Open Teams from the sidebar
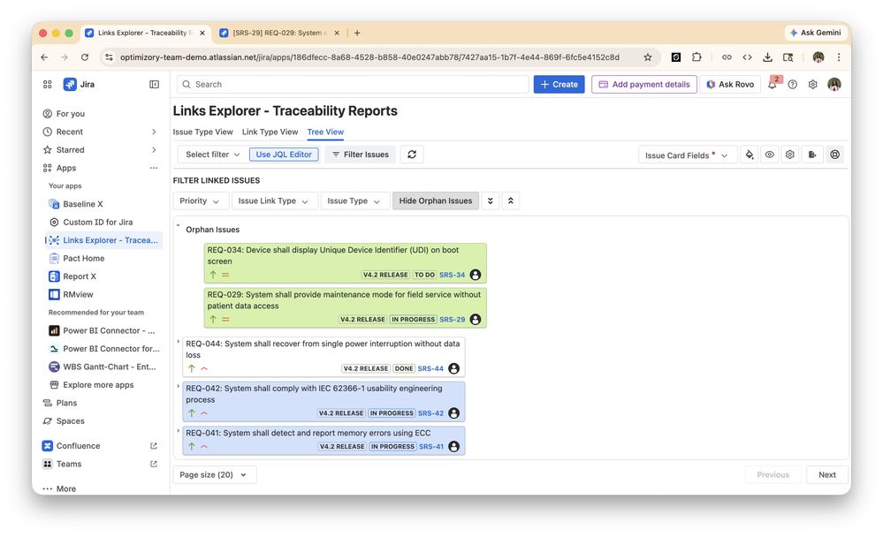 (69, 464)
